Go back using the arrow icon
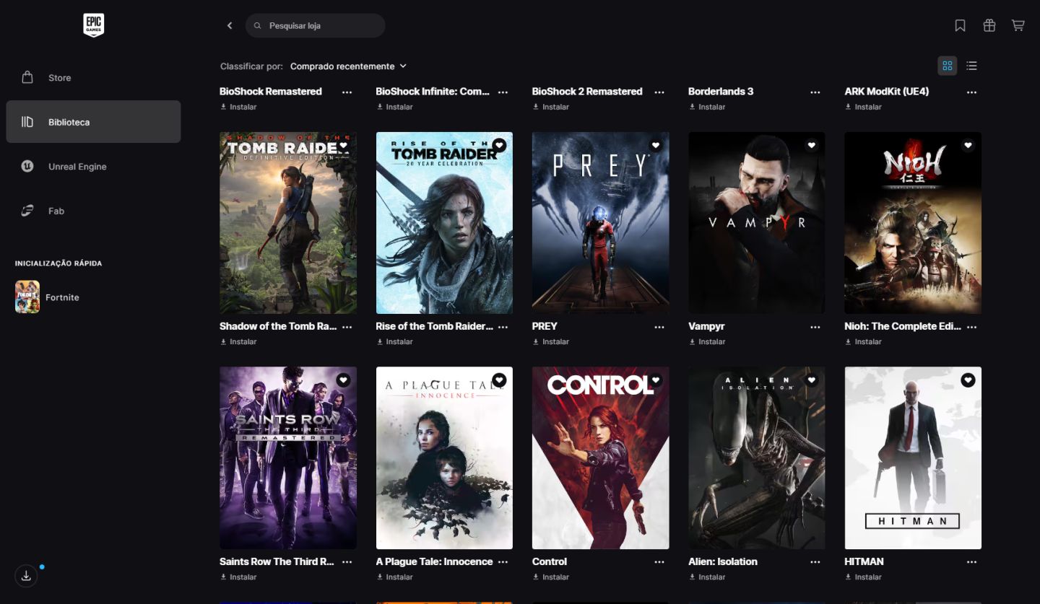Image resolution: width=1040 pixels, height=604 pixels. coord(230,26)
